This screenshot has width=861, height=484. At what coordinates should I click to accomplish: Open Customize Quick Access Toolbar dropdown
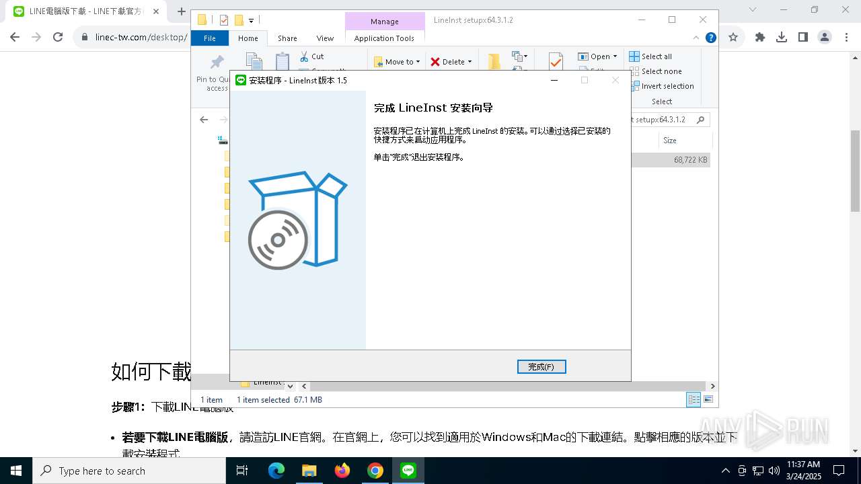(x=251, y=21)
